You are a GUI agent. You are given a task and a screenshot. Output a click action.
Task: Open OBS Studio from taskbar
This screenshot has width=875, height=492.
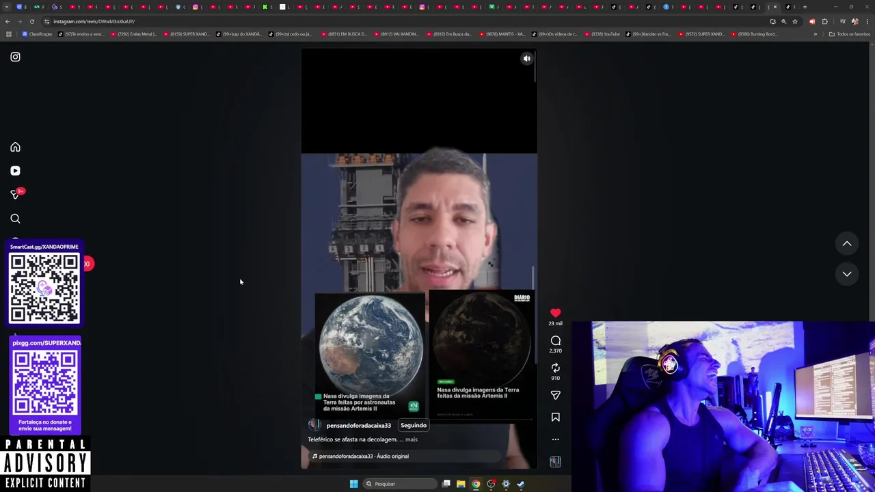(491, 484)
